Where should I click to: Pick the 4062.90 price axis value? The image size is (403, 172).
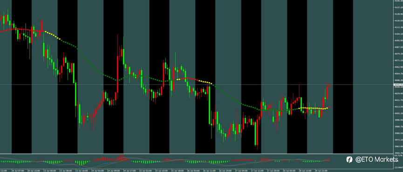point(398,67)
